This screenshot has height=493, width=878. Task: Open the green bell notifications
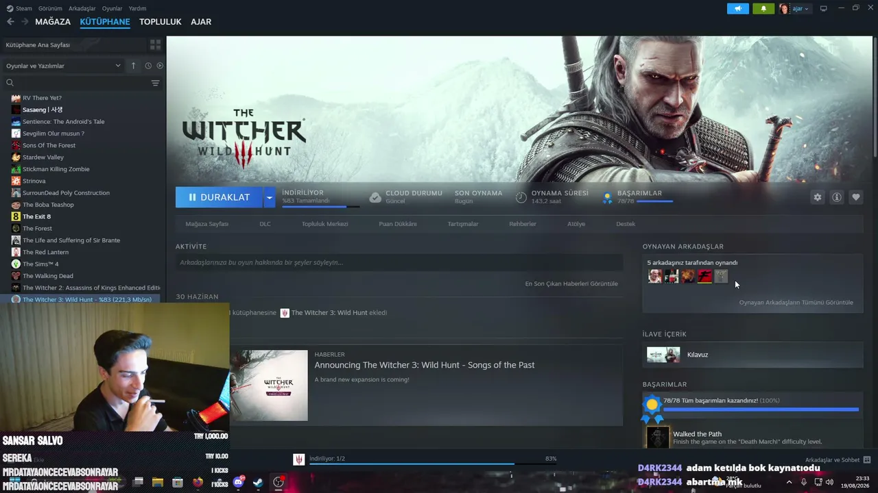coord(763,8)
